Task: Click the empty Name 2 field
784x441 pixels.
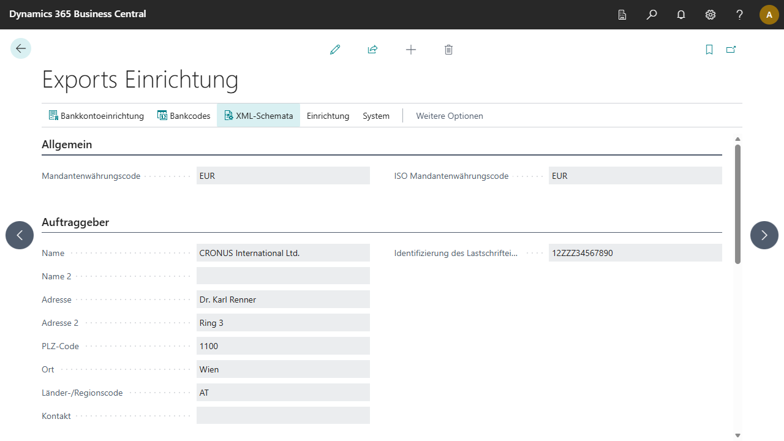Action: pos(283,276)
